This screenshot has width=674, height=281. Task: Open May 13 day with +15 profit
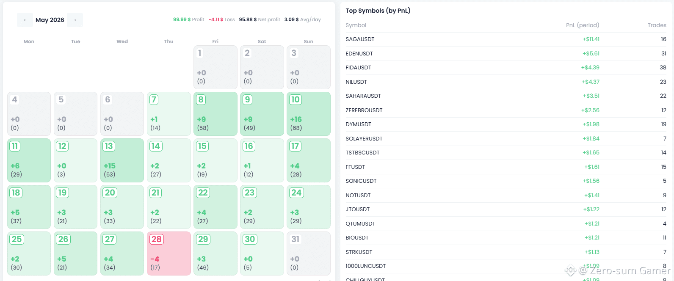tap(122, 160)
